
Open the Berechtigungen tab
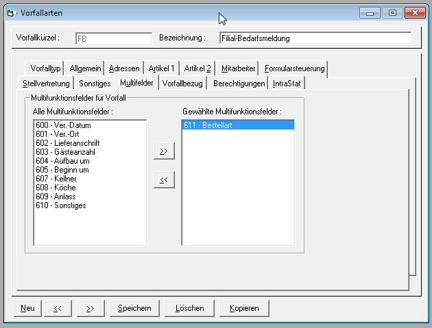(239, 84)
